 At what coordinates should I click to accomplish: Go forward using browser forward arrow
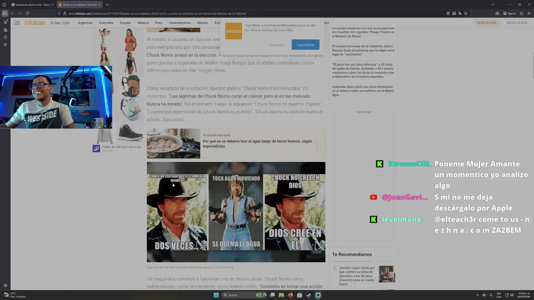click(20, 13)
